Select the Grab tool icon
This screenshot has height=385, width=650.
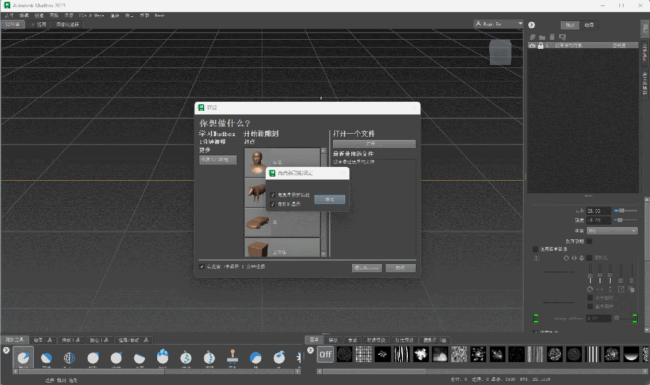click(93, 358)
